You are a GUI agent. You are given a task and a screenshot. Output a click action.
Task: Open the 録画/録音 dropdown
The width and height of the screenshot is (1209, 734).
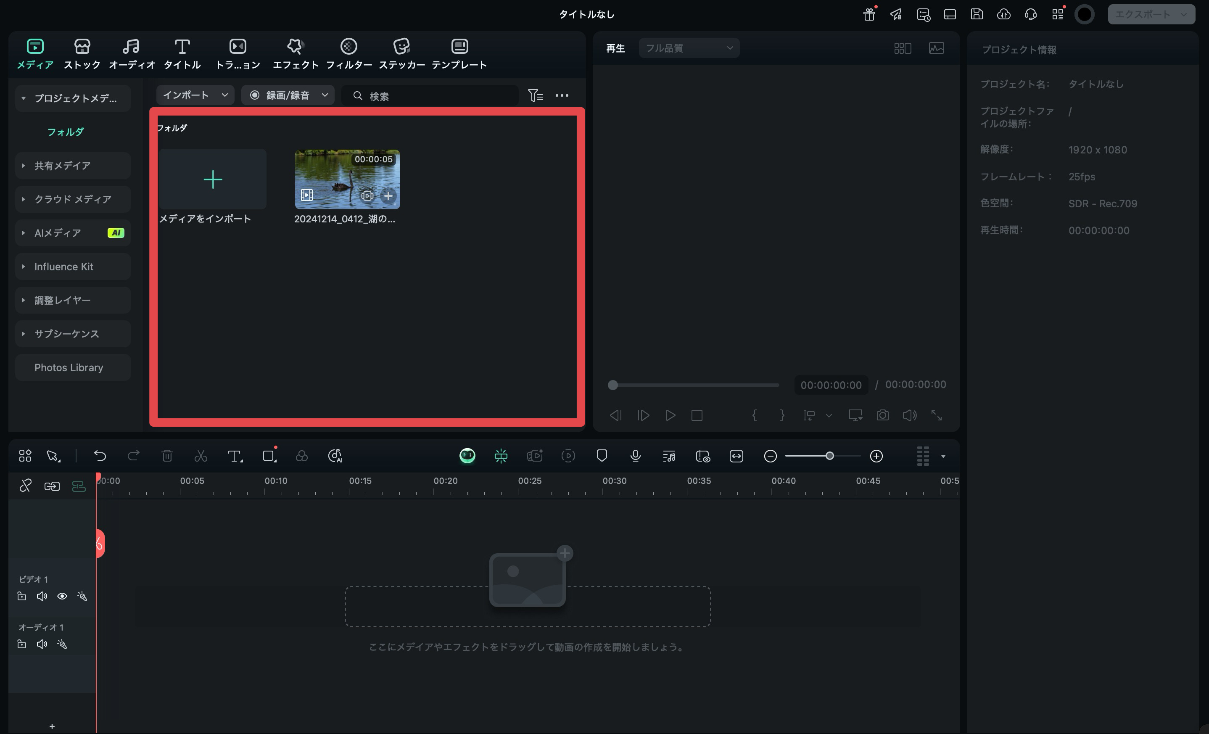click(288, 95)
